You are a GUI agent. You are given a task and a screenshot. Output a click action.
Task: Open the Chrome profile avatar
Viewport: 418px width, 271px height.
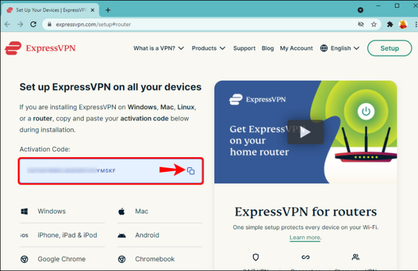pyautogui.click(x=403, y=24)
